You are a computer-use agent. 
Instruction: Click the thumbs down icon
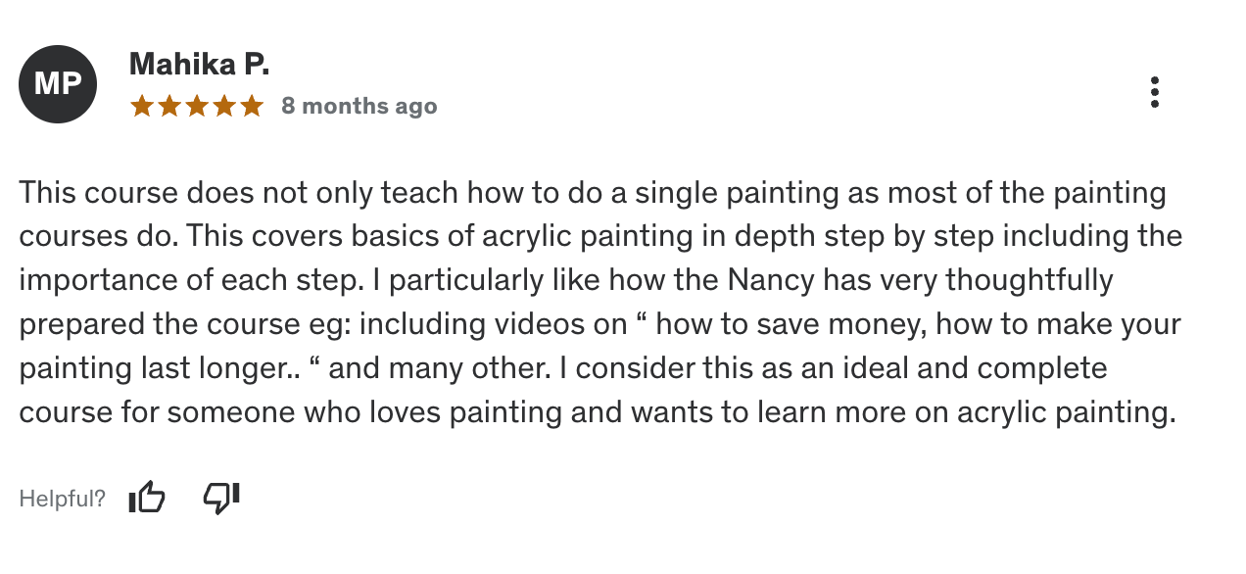220,498
